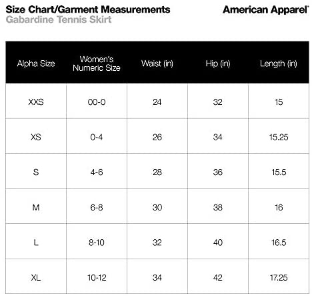312x296 pixels.
Task: Click the Hip (in) column header
Action: [218, 63]
